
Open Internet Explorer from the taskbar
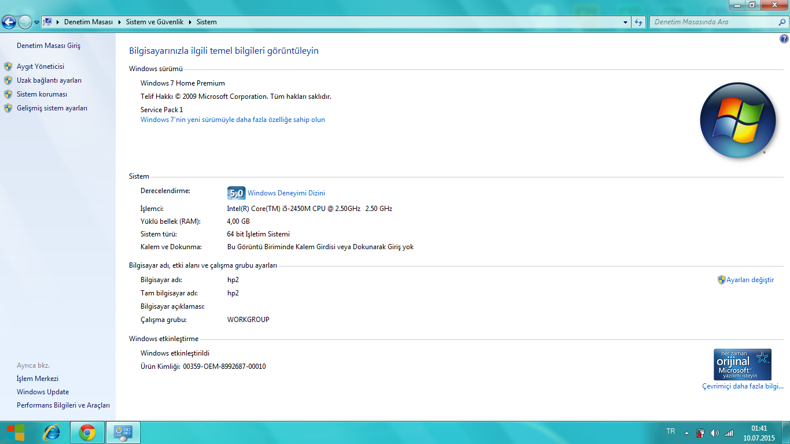(x=52, y=432)
